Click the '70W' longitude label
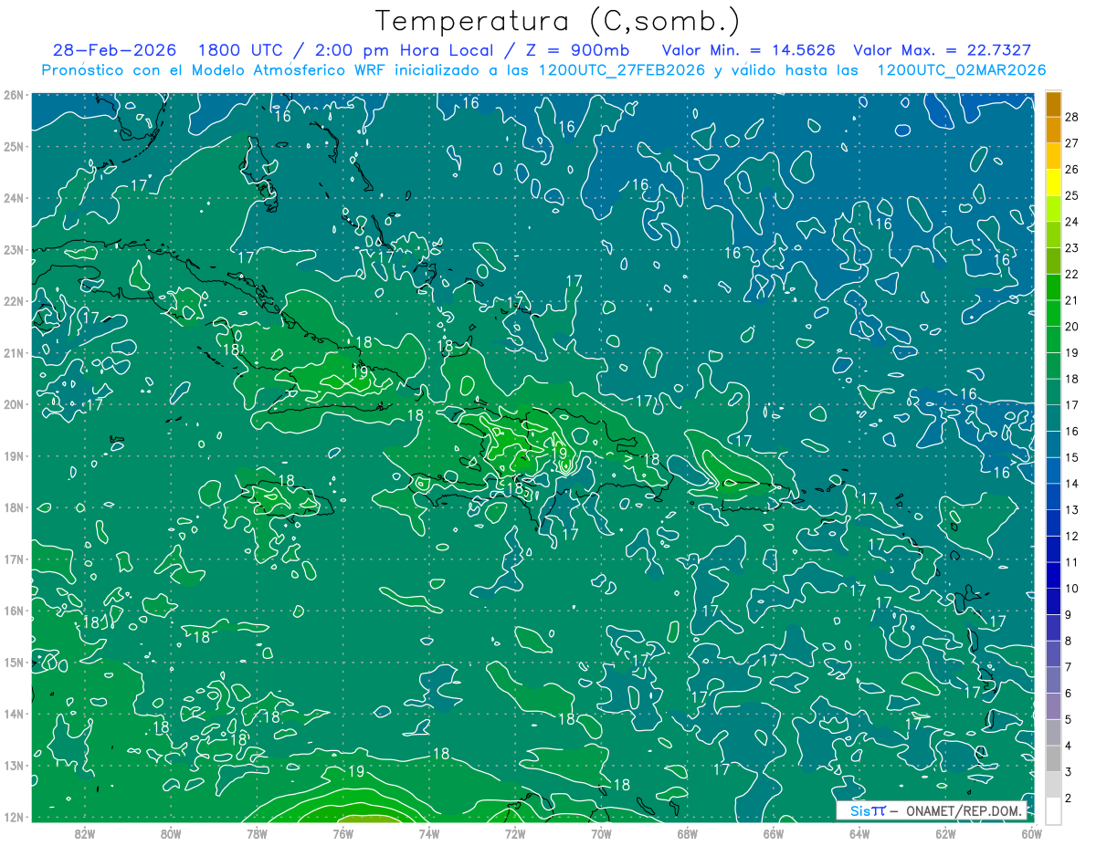 [601, 833]
